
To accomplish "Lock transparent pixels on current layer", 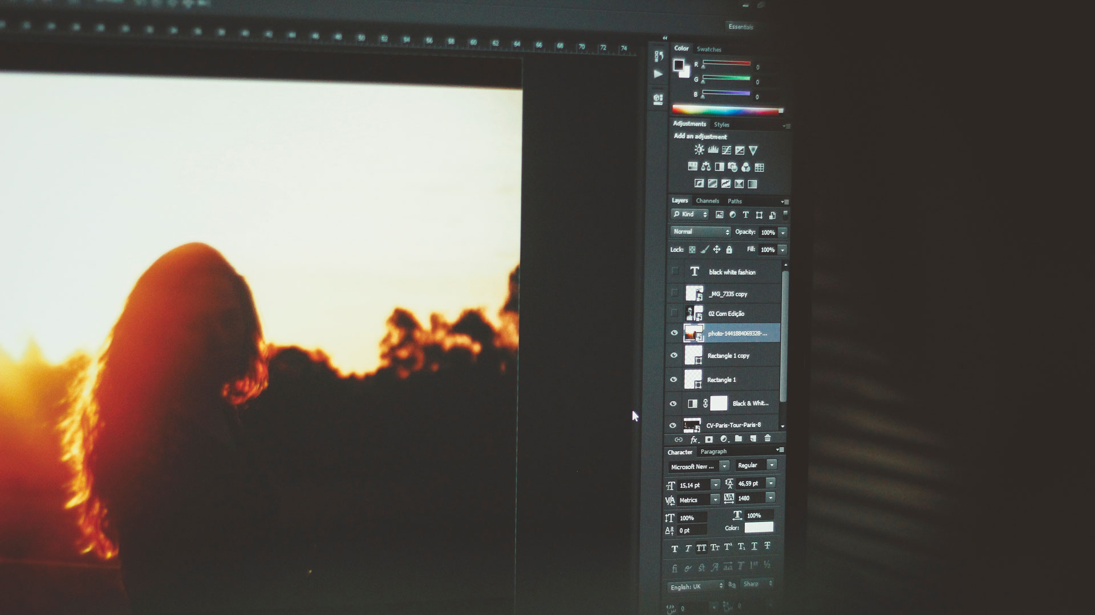I will point(692,250).
